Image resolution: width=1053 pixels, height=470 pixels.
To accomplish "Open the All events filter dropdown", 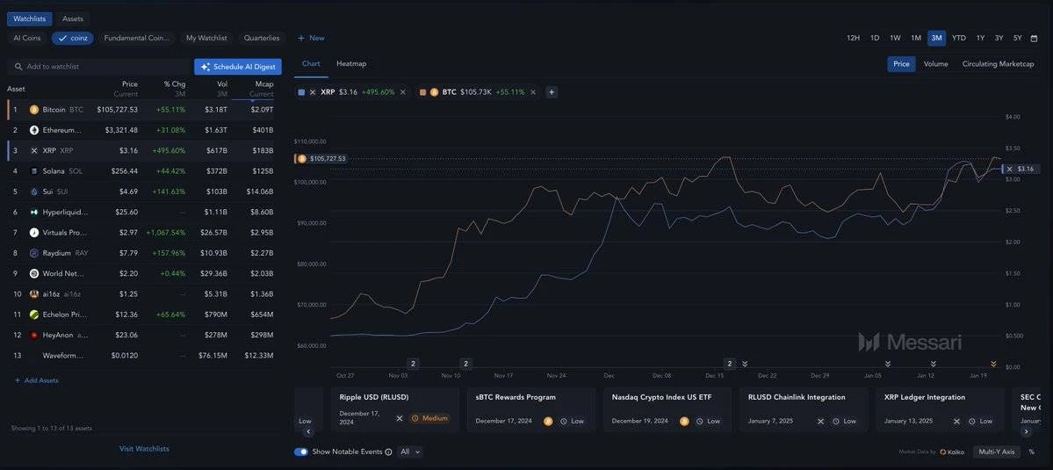I will (410, 452).
